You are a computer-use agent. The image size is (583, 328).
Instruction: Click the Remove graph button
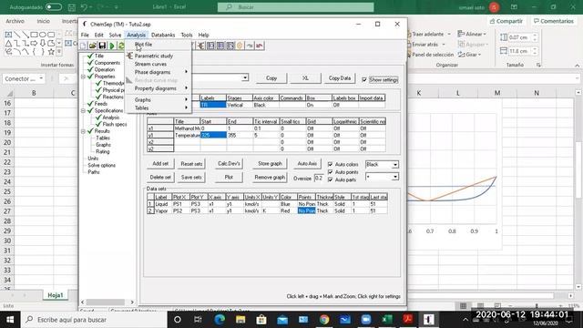pyautogui.click(x=270, y=178)
